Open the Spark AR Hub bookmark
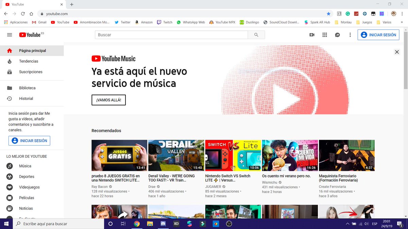Image resolution: width=408 pixels, height=229 pixels. (317, 22)
